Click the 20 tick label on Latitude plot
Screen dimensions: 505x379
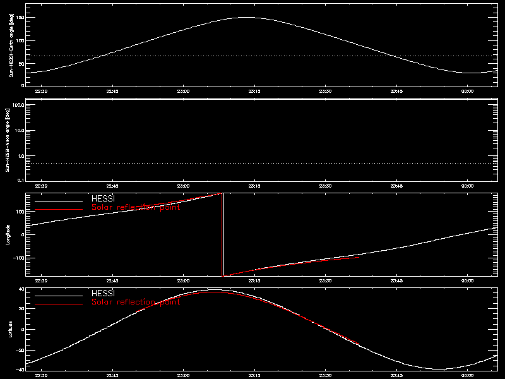click(22, 309)
